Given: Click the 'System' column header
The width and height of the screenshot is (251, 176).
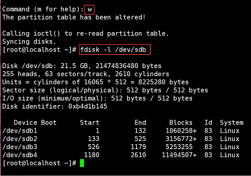Looking at the screenshot, I should point(231,123).
